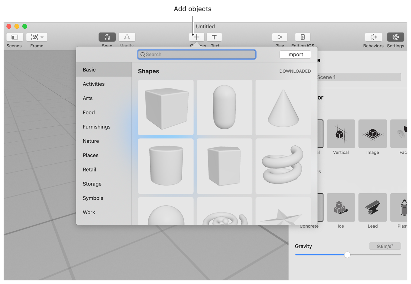Select the Furnishings category
Viewport: 411px width, 284px height.
click(x=96, y=127)
